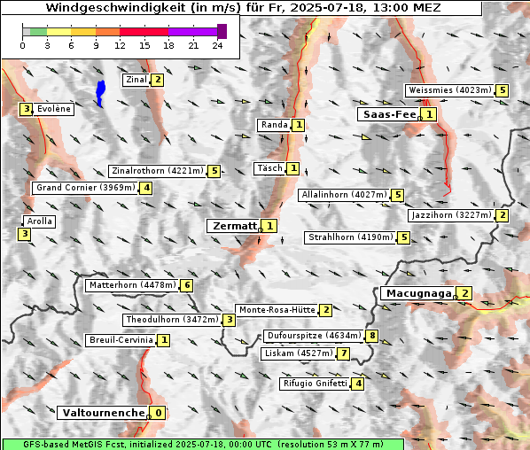Click wind value 0 beside Valtournenche

pyautogui.click(x=158, y=413)
